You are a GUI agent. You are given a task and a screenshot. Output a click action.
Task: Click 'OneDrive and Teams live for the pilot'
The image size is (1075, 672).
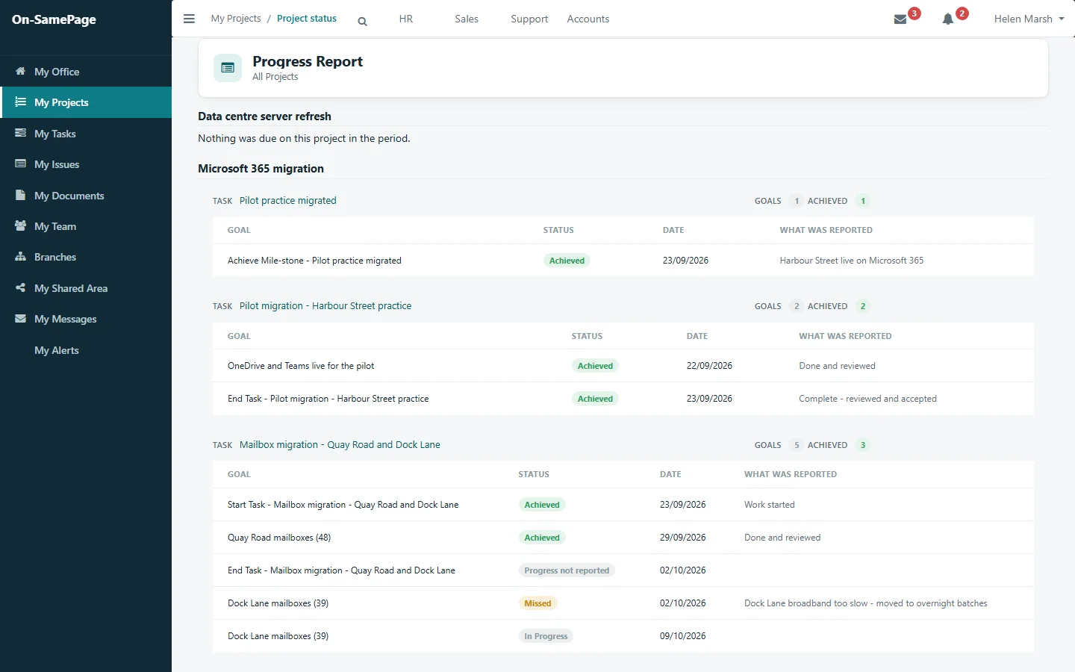[301, 366]
